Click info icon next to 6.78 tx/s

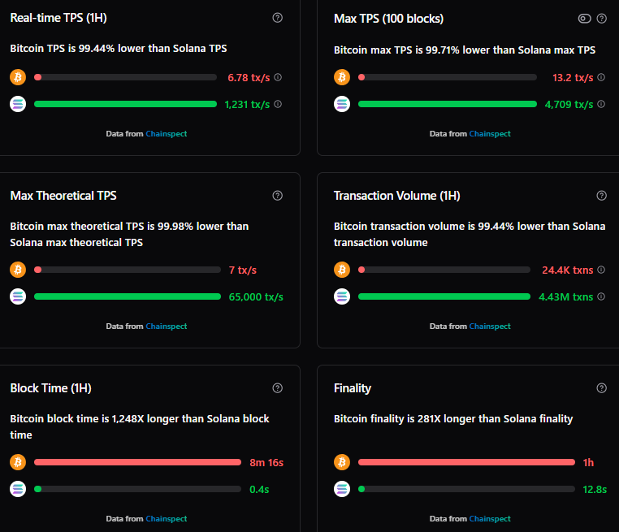[278, 78]
